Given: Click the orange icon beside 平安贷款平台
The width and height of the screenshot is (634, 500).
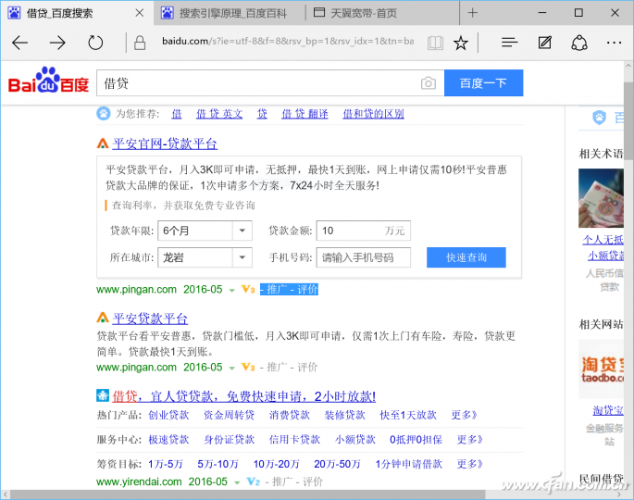Looking at the screenshot, I should pyautogui.click(x=103, y=318).
